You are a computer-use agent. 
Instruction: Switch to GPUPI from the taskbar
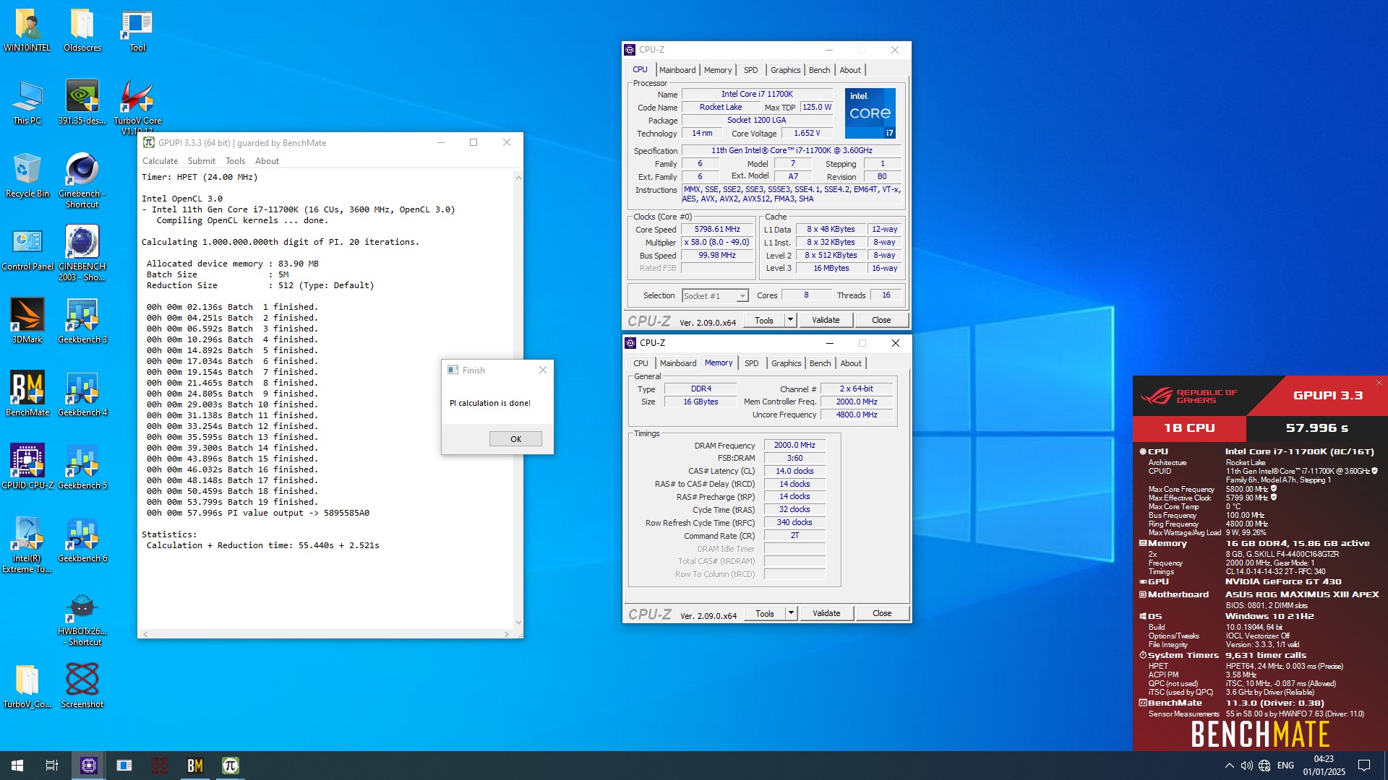(230, 766)
